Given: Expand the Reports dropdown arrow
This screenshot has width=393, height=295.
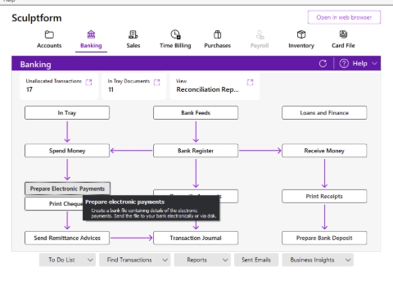Looking at the screenshot, I should coord(225,260).
